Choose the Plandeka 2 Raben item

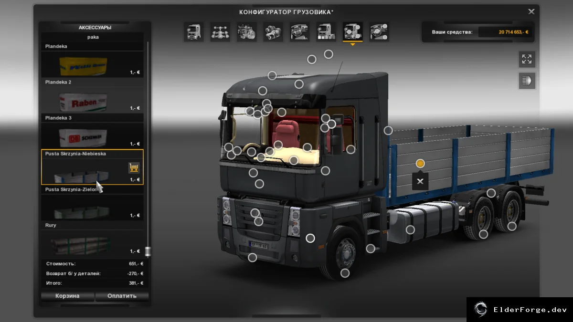coord(92,99)
